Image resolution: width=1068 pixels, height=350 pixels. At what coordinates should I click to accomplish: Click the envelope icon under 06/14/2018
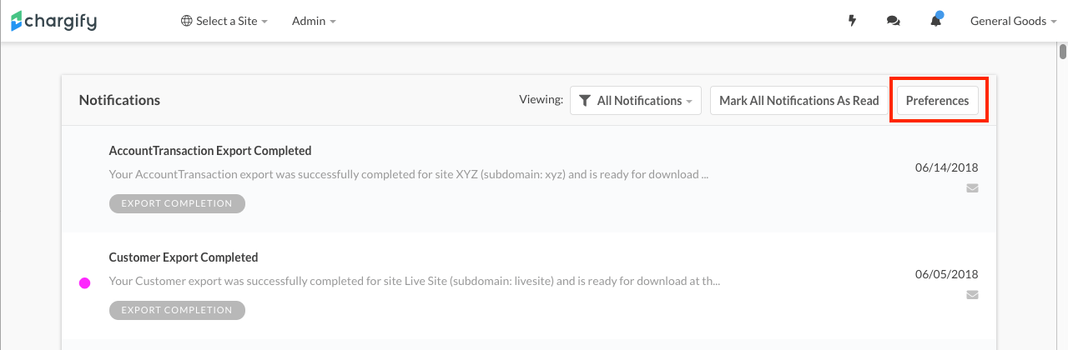point(972,188)
